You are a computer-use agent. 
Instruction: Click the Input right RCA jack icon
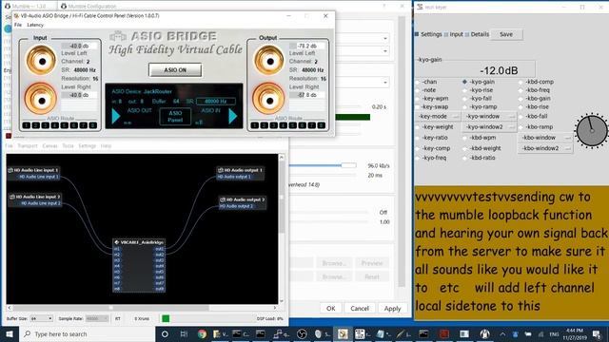tap(41, 99)
